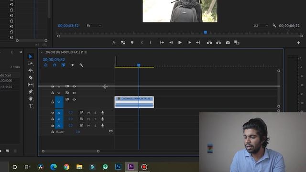This screenshot has height=172, width=306.
Task: Toggle lock on V1 track
Action: 53,102
